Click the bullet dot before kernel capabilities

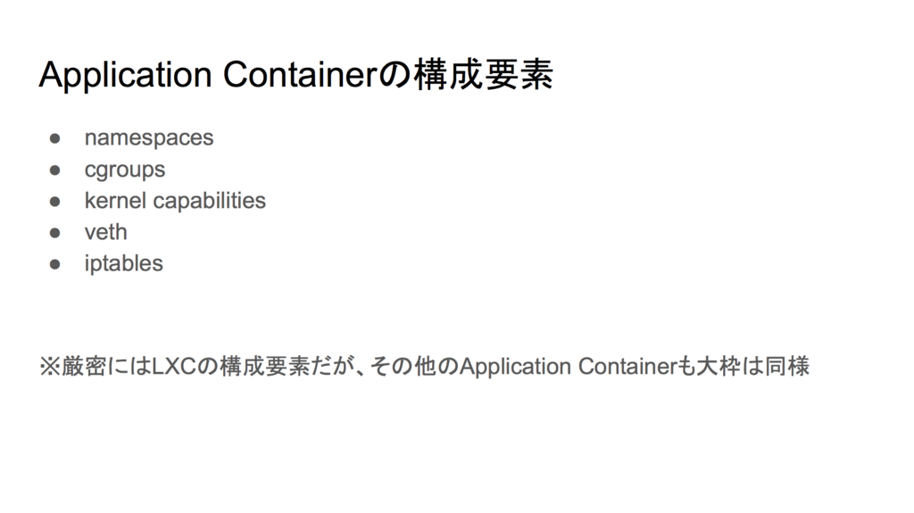click(54, 201)
